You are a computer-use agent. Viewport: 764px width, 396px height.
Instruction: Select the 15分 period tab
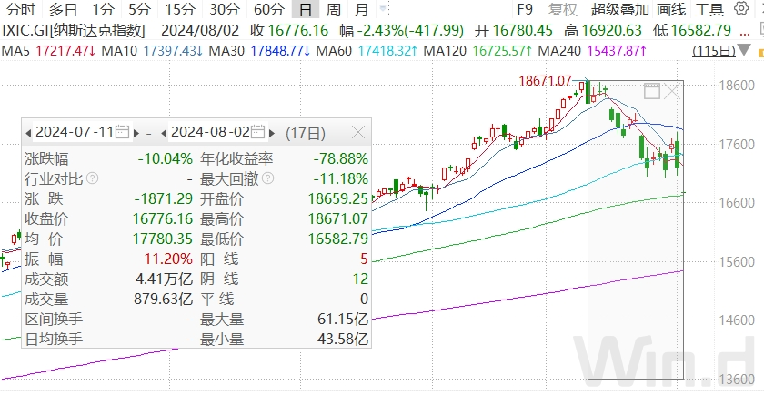180,9
